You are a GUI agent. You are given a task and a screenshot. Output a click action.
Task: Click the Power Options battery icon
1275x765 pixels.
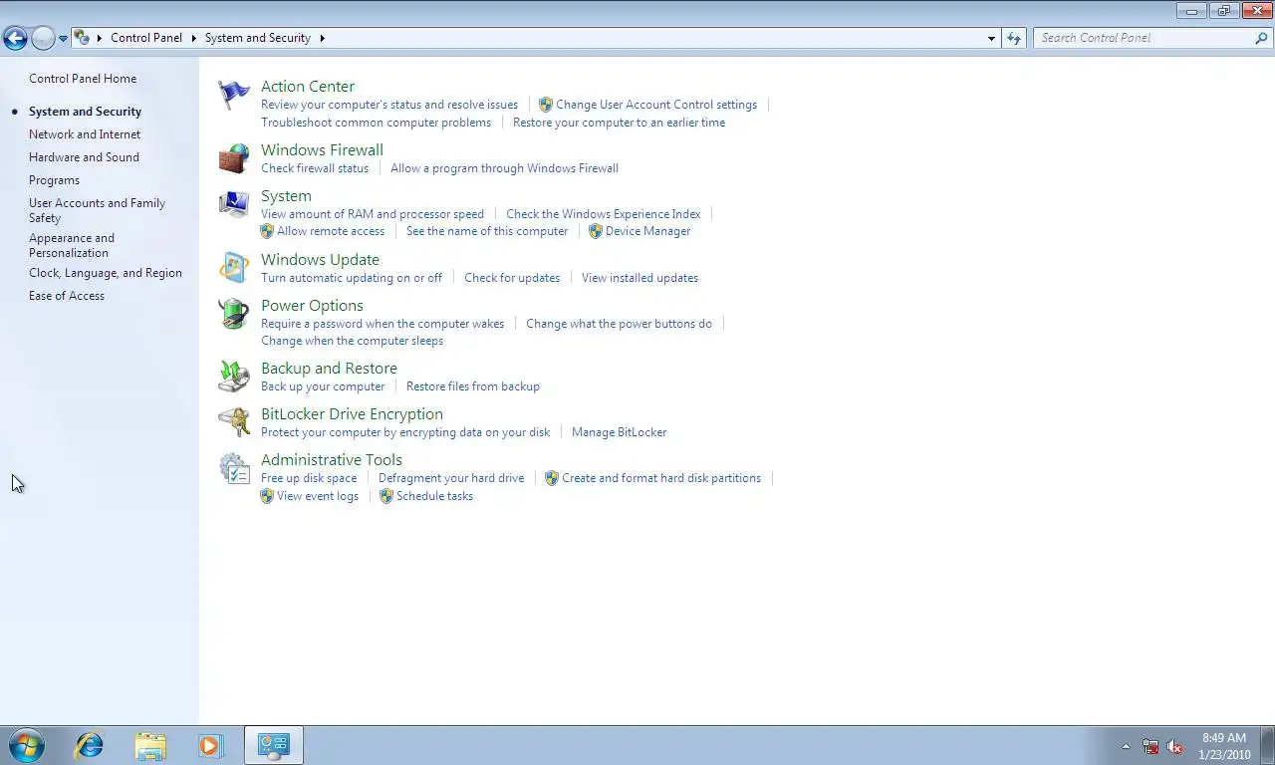click(x=234, y=314)
